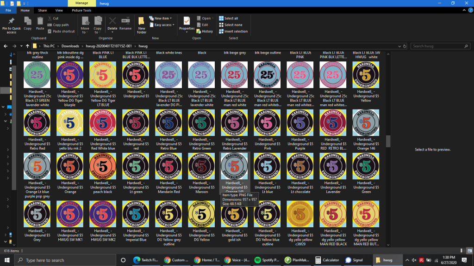Open the Explorer Help icon
Screen dimensions: 474x266
(x=470, y=10)
